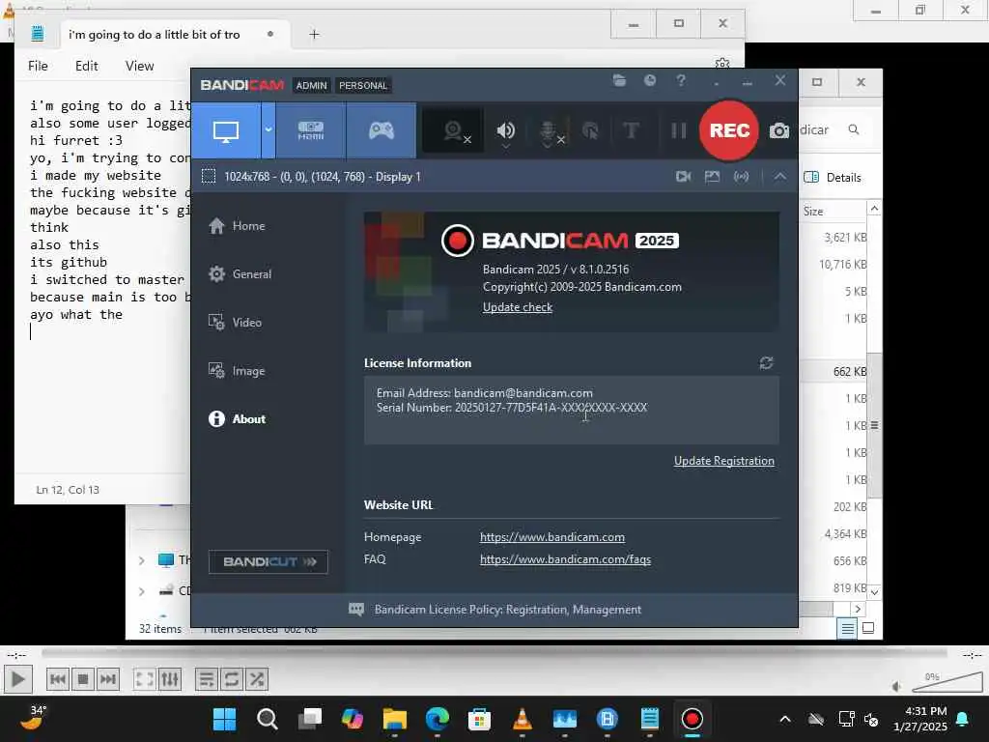The height and width of the screenshot is (742, 989).
Task: Open video list icon in area bar
Action: (683, 177)
